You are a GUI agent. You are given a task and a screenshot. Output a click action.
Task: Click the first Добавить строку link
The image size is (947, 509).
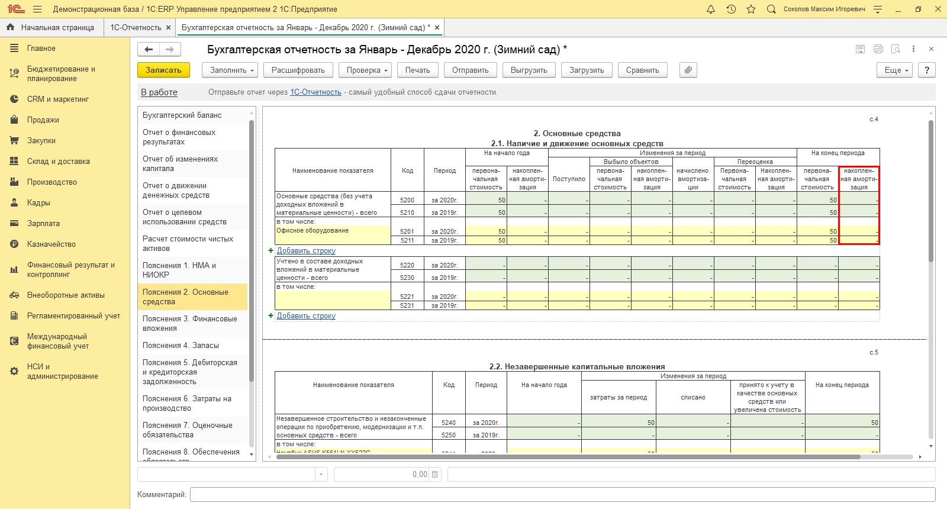tap(306, 250)
